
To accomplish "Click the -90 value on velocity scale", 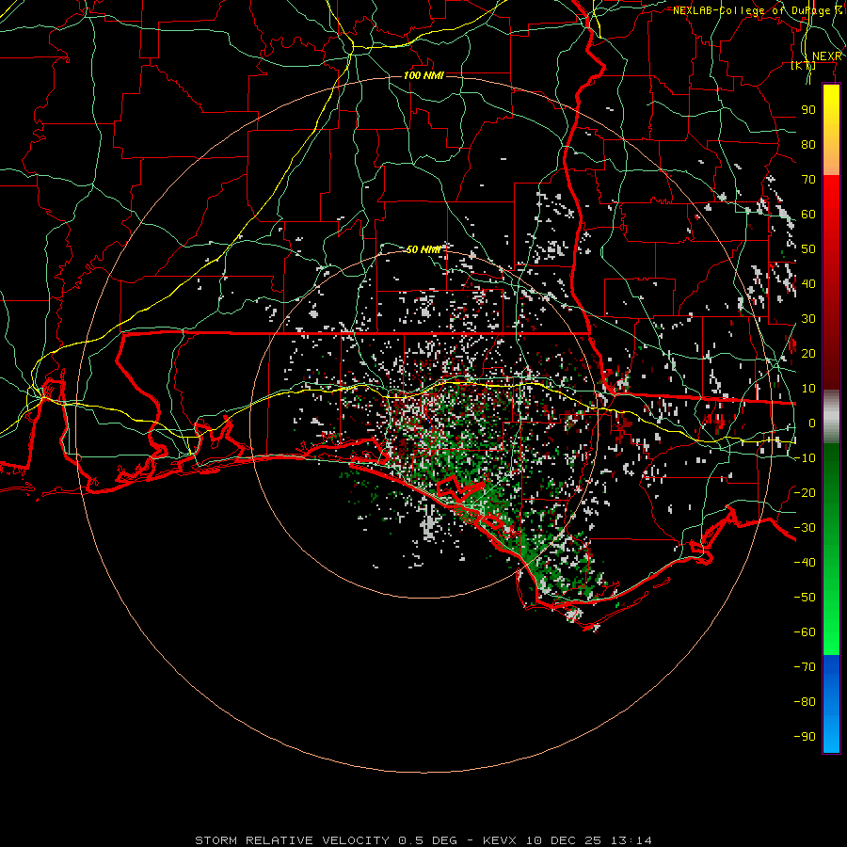I will [805, 736].
